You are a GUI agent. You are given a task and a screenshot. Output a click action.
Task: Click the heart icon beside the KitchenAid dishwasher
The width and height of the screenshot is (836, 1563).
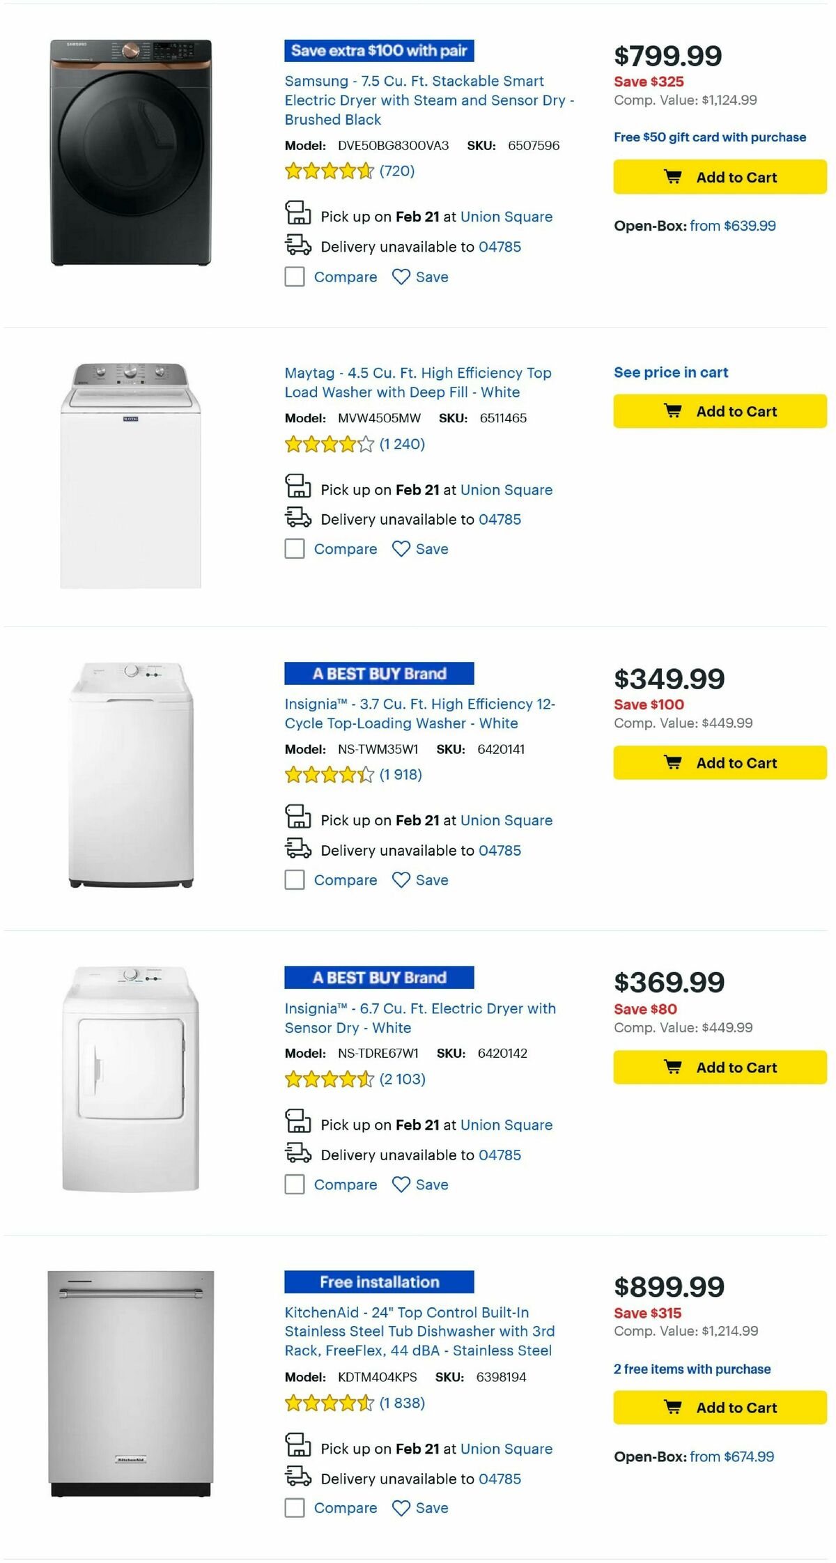401,1507
